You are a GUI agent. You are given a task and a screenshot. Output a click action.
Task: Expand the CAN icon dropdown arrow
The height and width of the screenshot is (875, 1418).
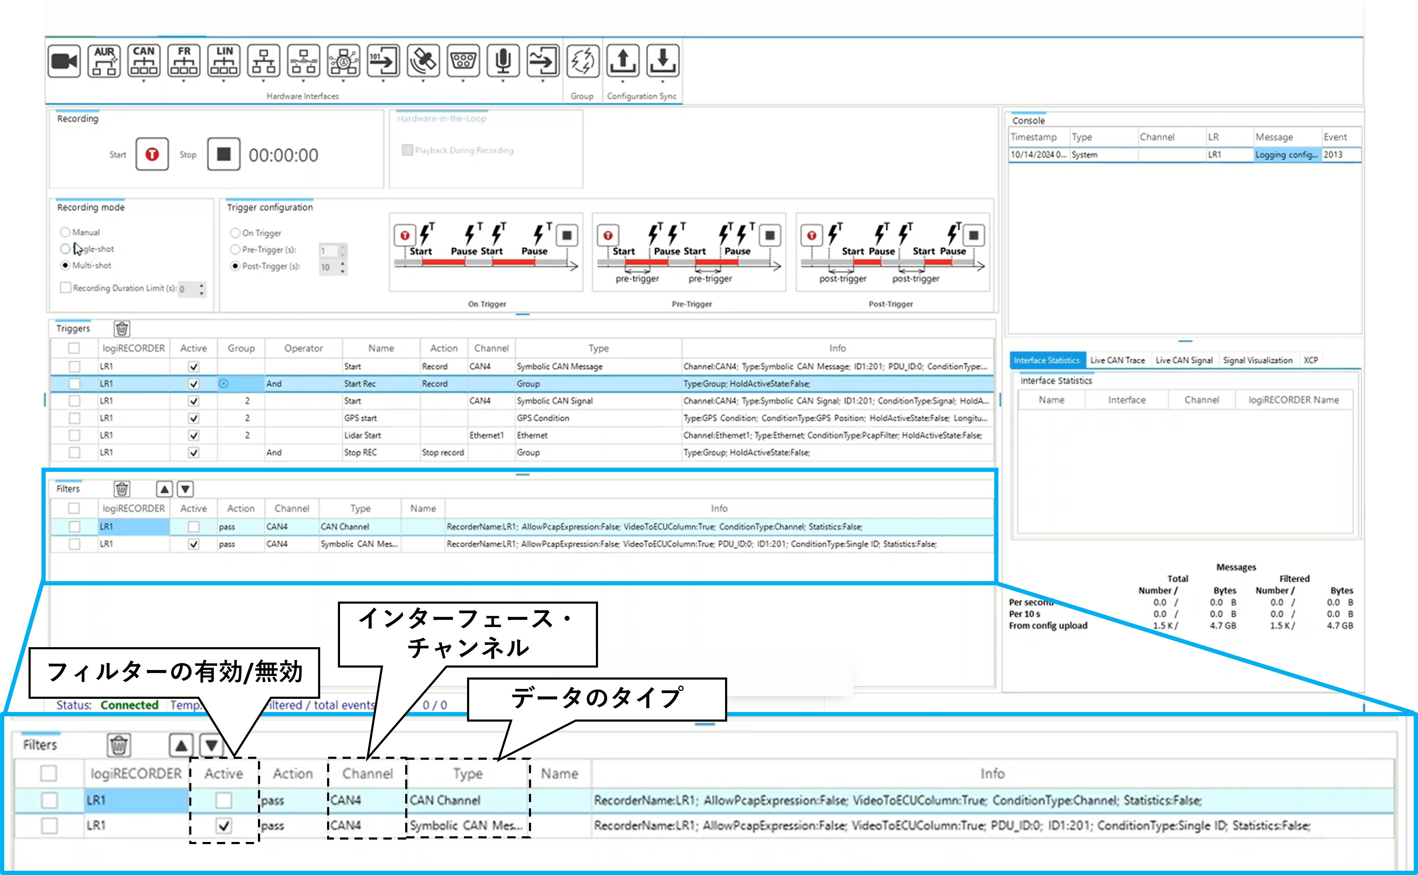144,81
